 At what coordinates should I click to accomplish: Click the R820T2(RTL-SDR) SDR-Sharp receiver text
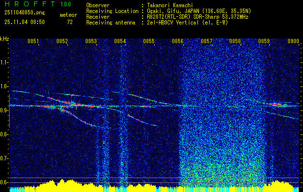[x=198, y=17]
